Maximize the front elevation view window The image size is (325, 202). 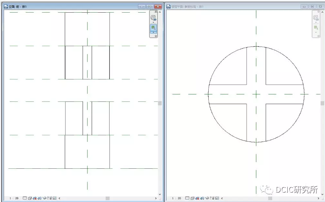tap(150, 6)
